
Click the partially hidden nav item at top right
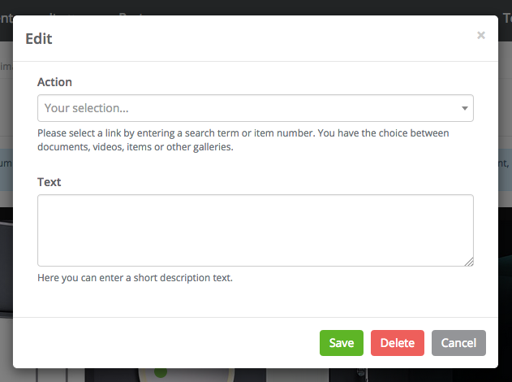pyautogui.click(x=506, y=15)
